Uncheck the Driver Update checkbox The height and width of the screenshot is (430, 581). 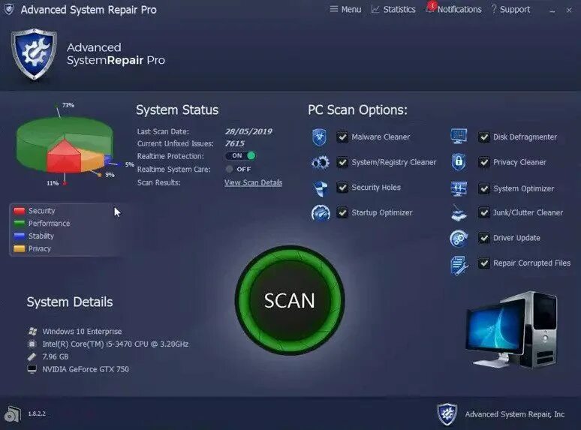tap(484, 238)
